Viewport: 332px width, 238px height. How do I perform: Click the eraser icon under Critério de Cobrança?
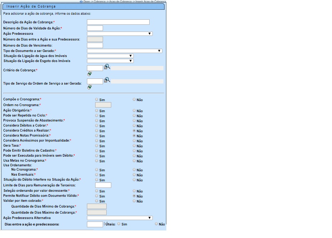[89, 73]
